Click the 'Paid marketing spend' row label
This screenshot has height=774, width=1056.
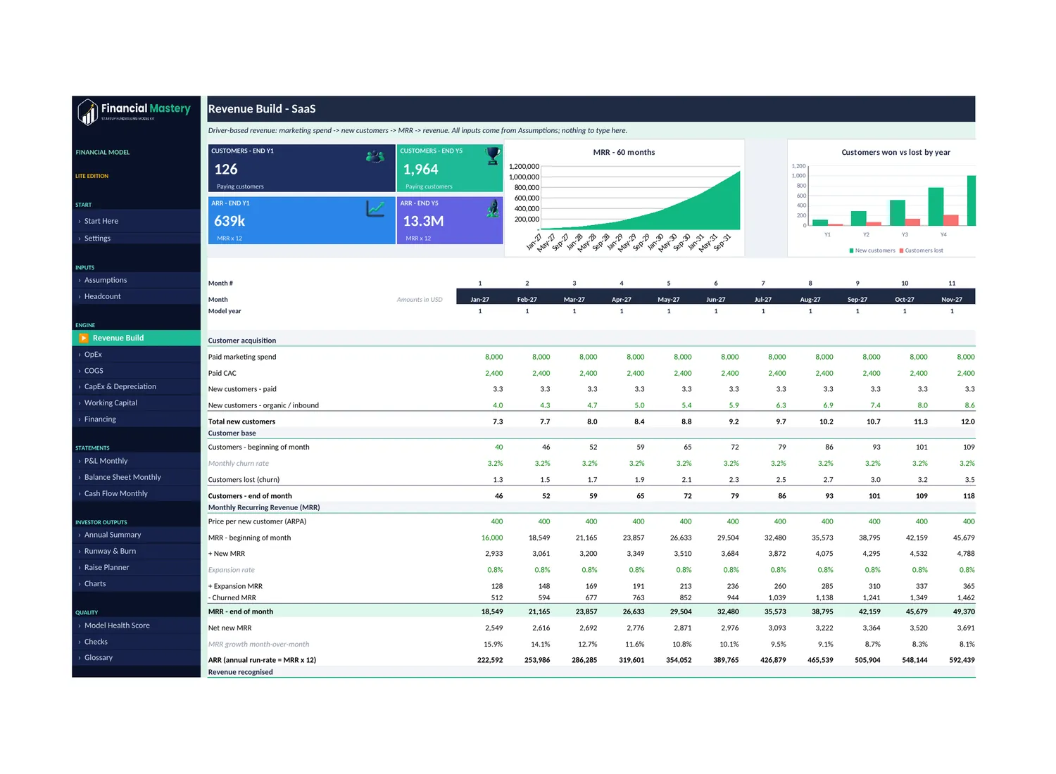pos(242,357)
